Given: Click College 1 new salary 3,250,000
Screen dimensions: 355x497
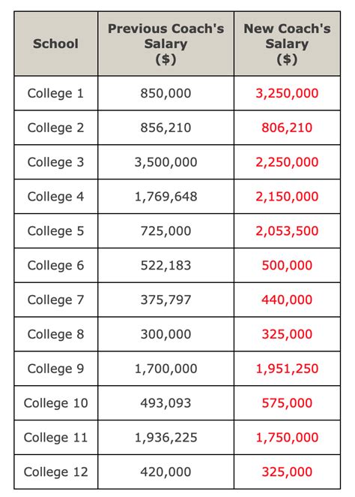Looking at the screenshot, I should tap(287, 93).
